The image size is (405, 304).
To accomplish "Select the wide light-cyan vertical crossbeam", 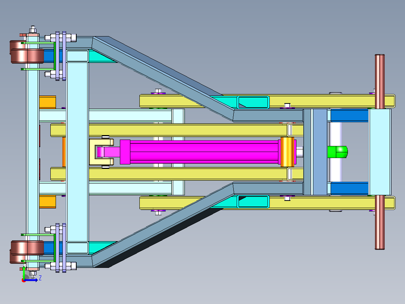I will pyautogui.click(x=77, y=152).
